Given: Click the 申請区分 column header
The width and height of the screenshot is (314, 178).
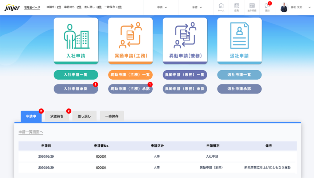Looking at the screenshot, I should tap(157, 146).
